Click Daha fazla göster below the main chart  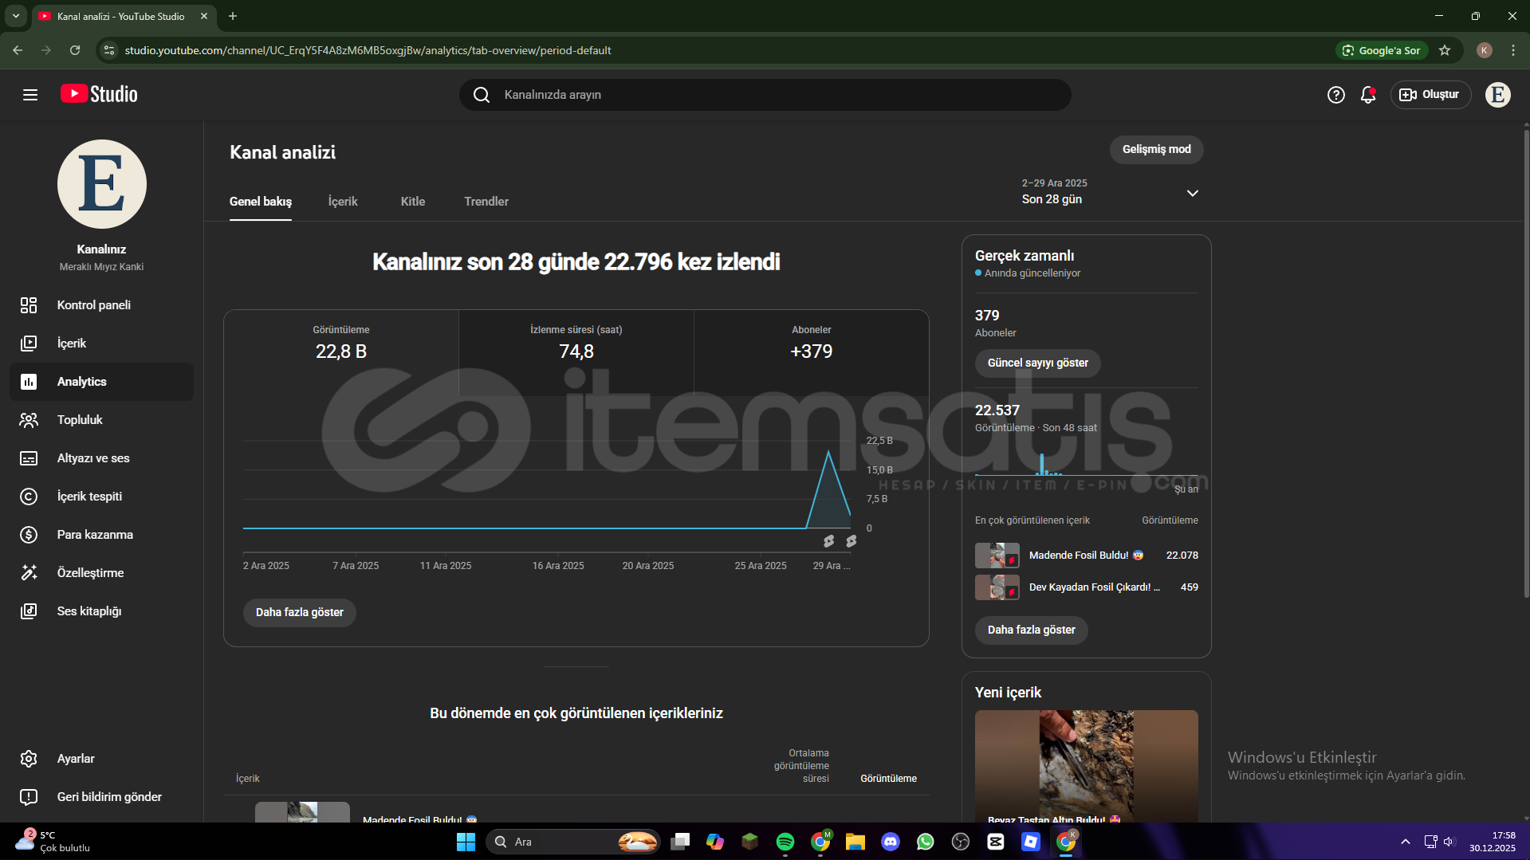(x=300, y=613)
